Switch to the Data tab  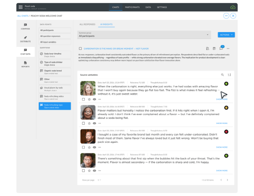[x=148, y=7]
